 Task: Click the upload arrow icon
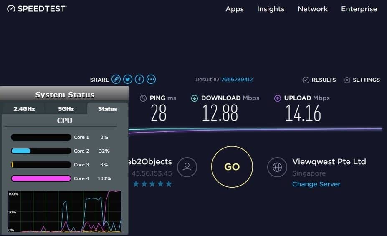[278, 98]
